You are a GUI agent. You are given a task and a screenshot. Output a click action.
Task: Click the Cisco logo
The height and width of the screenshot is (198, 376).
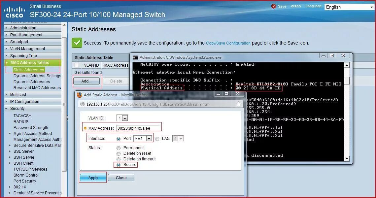pyautogui.click(x=15, y=12)
